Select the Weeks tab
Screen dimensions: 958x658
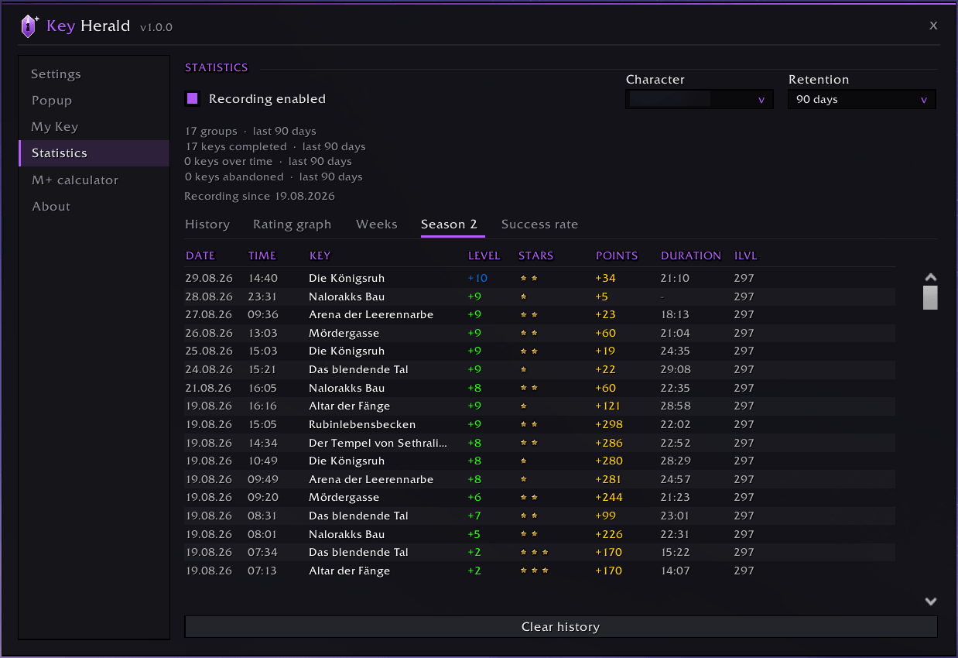coord(377,224)
